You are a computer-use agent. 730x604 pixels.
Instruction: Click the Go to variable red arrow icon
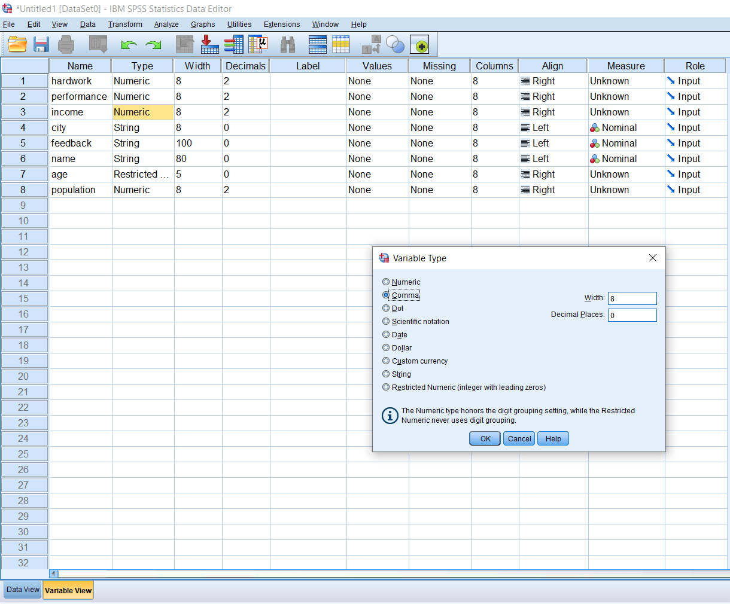tap(209, 45)
